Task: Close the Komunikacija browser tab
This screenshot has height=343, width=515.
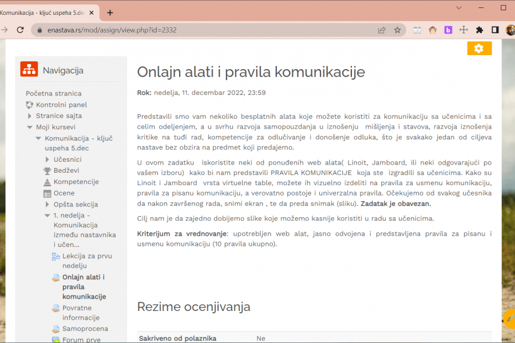Action: [x=92, y=13]
